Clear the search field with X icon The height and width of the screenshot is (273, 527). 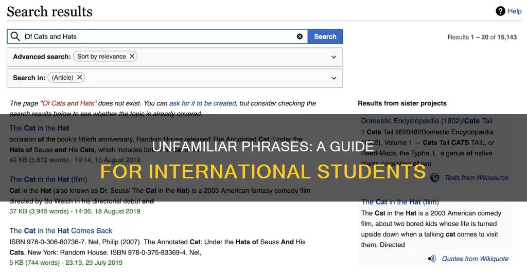300,37
